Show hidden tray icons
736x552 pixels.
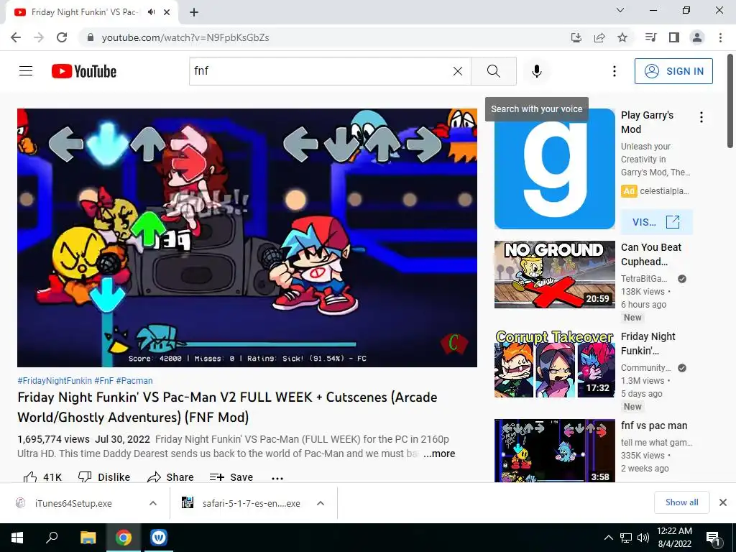(x=608, y=538)
